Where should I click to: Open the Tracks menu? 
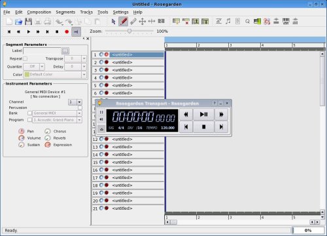tap(86, 12)
